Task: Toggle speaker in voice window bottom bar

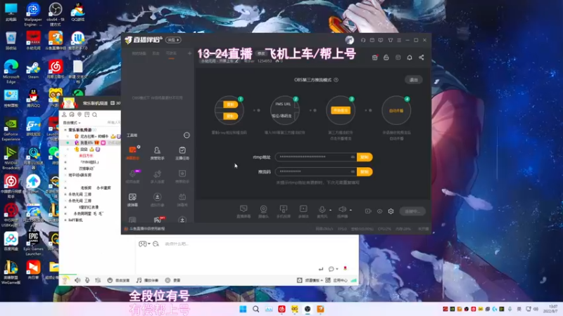Action: tap(77, 280)
